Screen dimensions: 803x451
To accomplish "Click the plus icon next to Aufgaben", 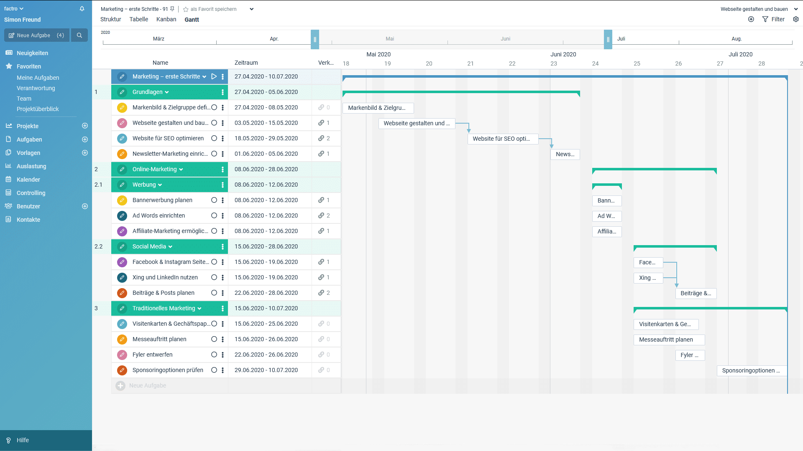I will click(x=85, y=139).
